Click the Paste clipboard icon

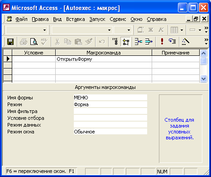click(78, 41)
